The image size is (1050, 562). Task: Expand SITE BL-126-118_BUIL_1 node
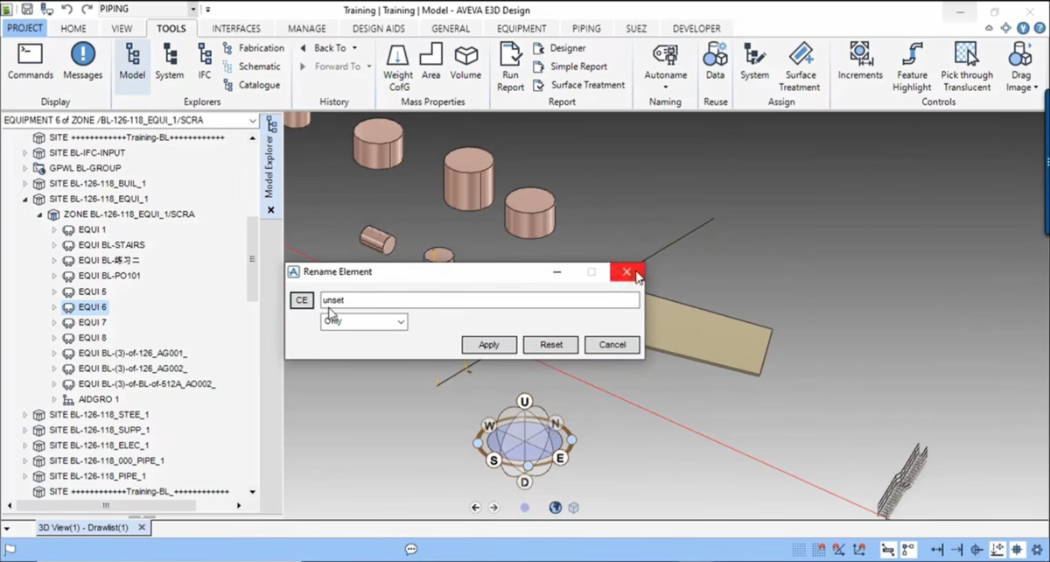coord(25,184)
